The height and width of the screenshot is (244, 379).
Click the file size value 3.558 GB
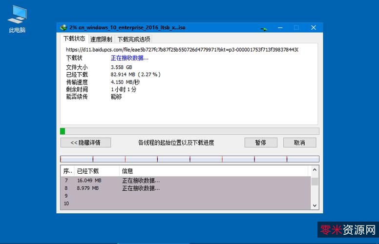coord(121,67)
